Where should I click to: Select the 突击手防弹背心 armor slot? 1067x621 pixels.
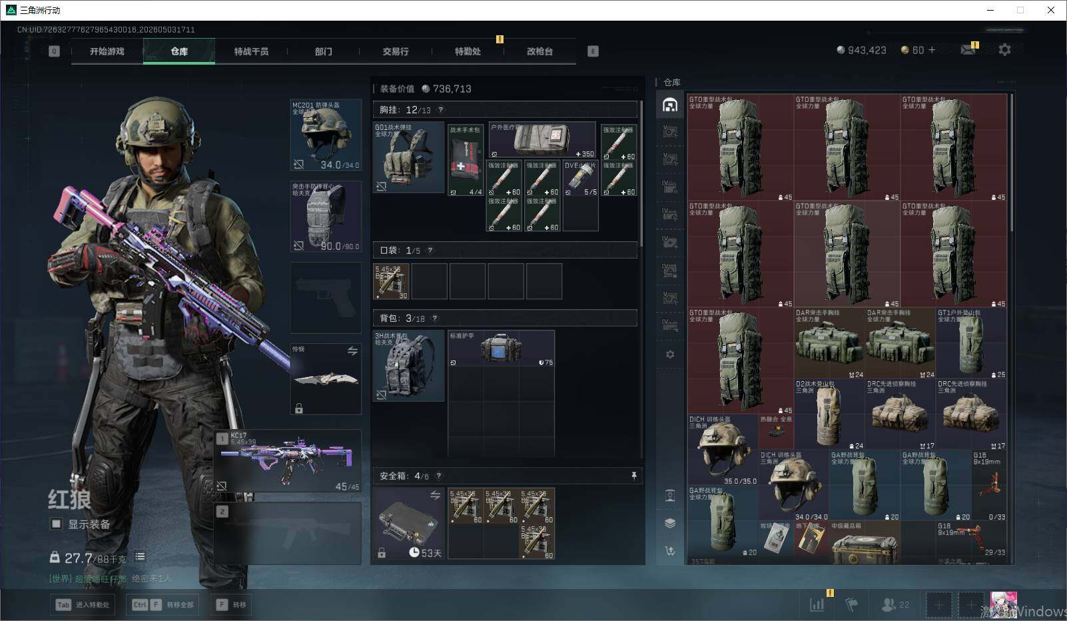tap(326, 217)
